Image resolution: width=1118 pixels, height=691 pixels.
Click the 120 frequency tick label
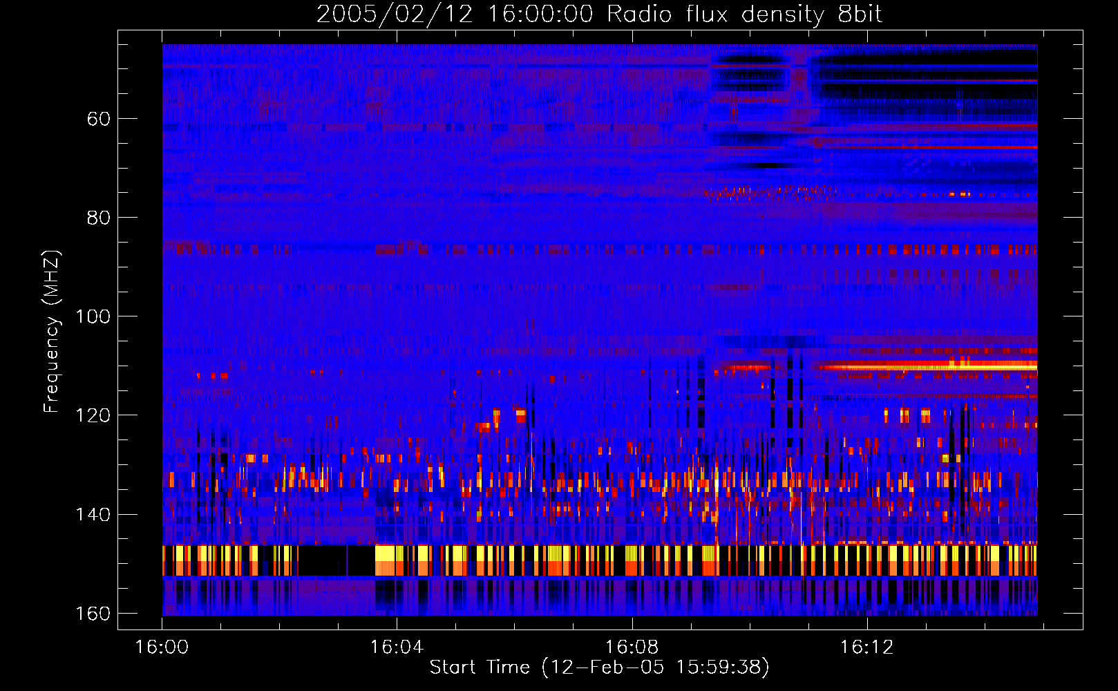point(93,415)
